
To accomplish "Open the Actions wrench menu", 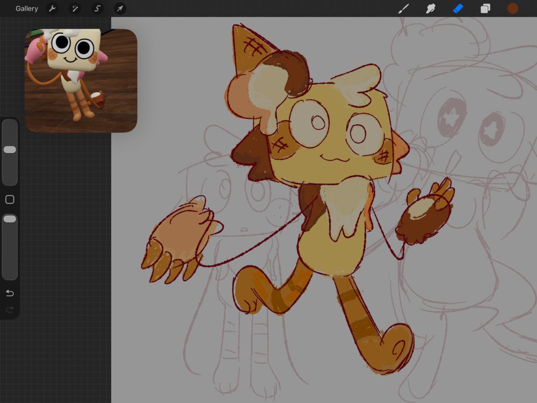I will [x=52, y=9].
